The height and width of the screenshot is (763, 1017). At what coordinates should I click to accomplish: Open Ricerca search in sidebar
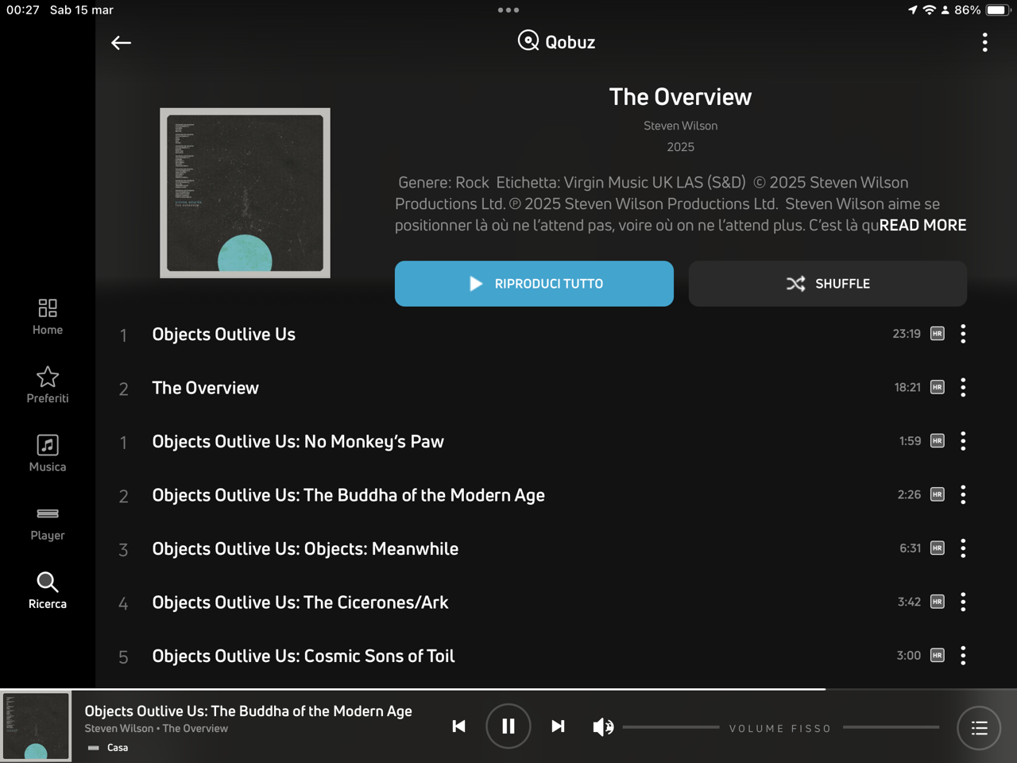[48, 591]
